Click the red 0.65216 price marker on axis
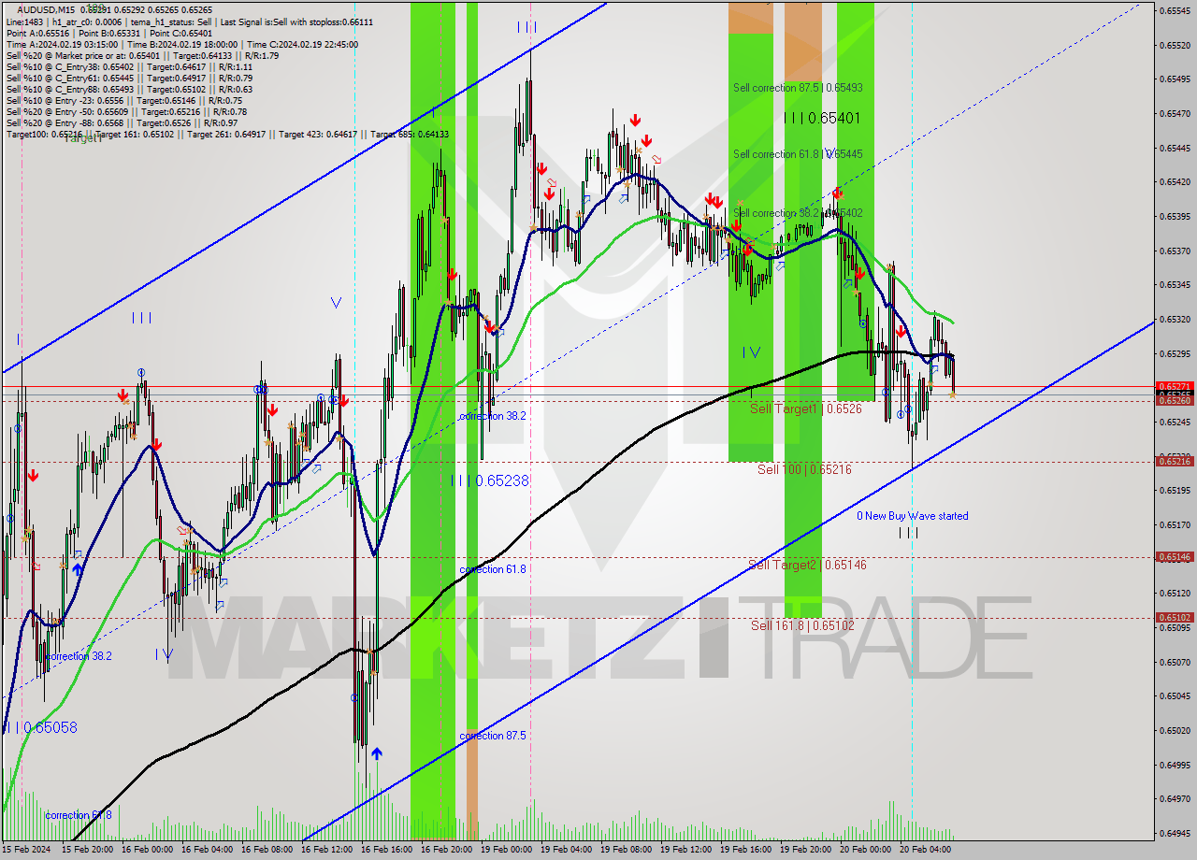The image size is (1197, 860). coord(1174,461)
